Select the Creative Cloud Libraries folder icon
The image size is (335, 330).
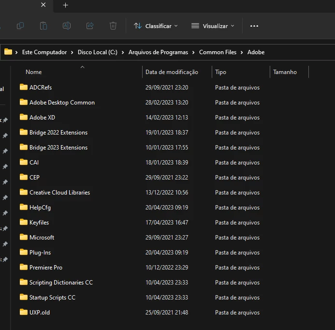[x=24, y=192]
